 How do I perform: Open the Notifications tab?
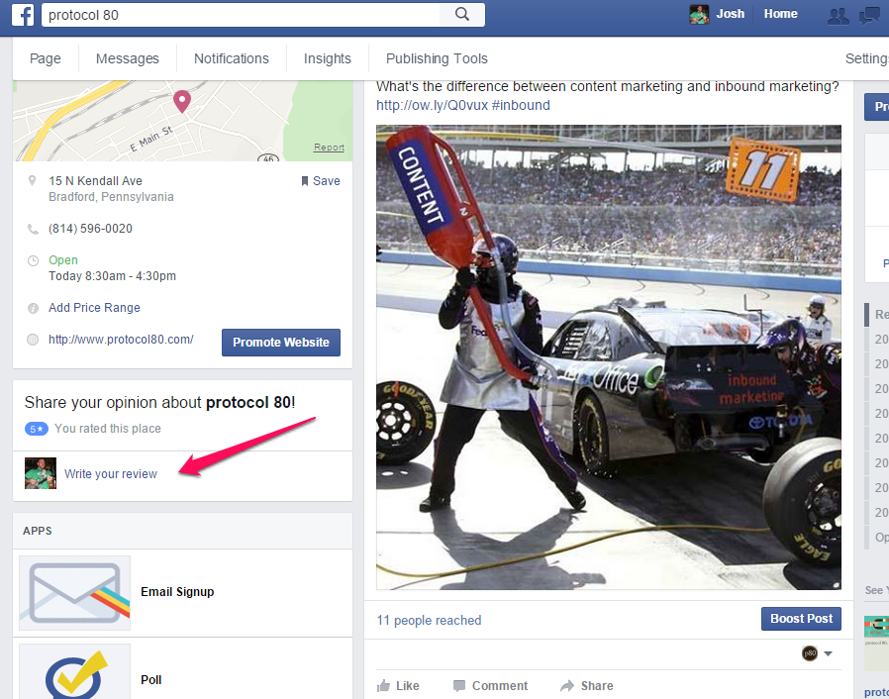[231, 58]
